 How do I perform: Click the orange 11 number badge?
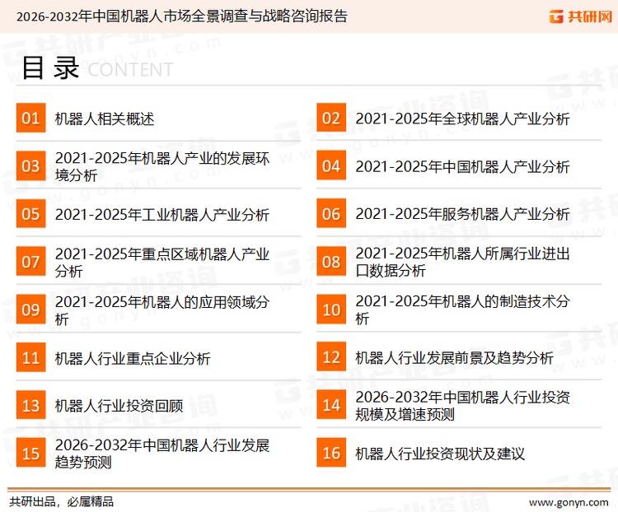click(x=30, y=358)
